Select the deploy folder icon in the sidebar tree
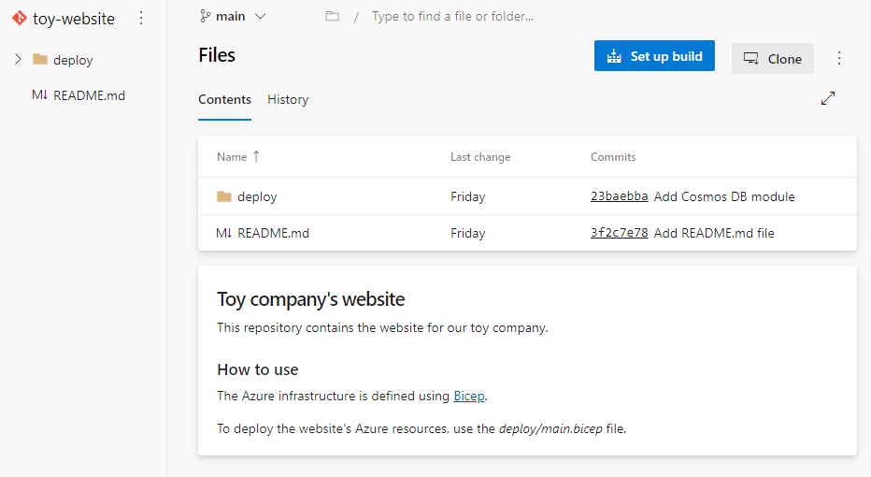This screenshot has height=477, width=871. [x=40, y=59]
